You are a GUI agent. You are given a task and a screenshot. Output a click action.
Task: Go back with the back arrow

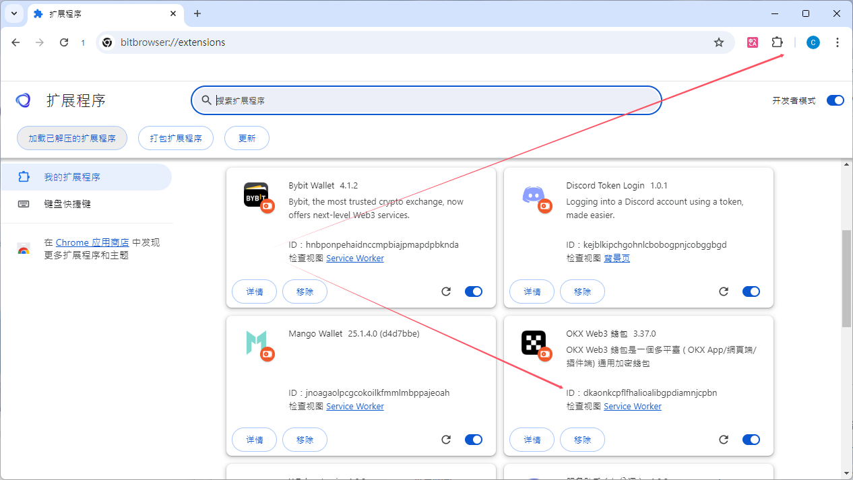[16, 42]
